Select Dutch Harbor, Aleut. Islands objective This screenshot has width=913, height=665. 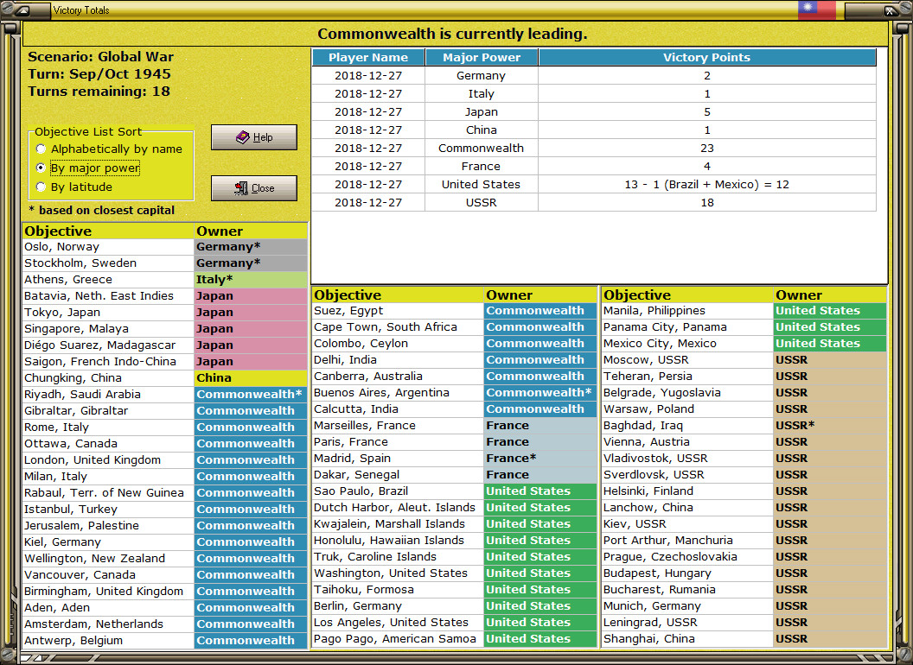pos(398,507)
